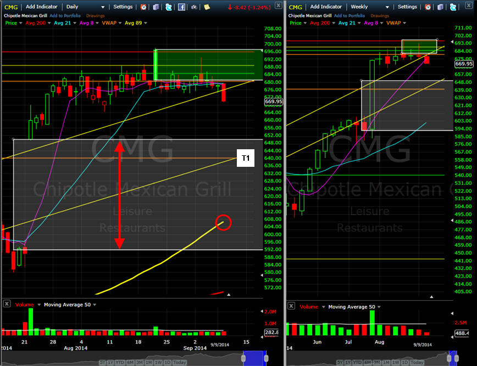Viewport: 477px width, 366px height.
Task: Select 1M range in Weekly chart
Action: 386,362
